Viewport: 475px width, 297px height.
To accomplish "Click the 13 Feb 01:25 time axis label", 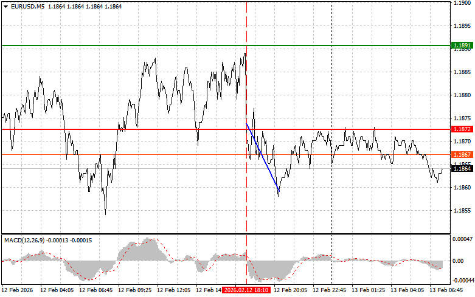I will [x=369, y=290].
